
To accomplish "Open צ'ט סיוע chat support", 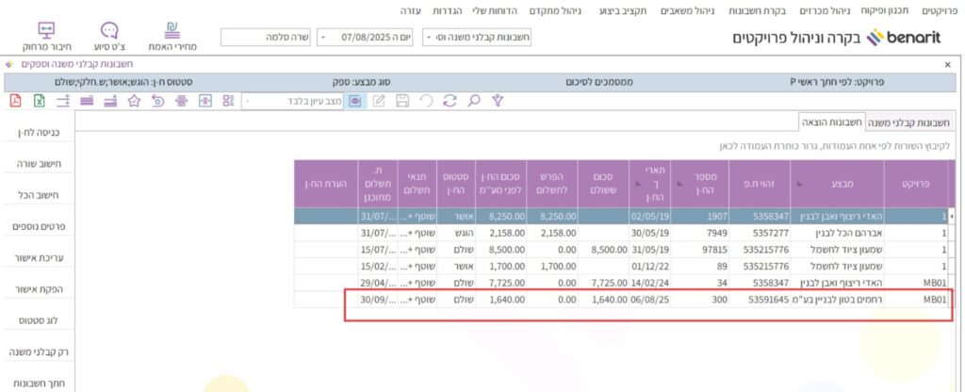I will tap(109, 37).
